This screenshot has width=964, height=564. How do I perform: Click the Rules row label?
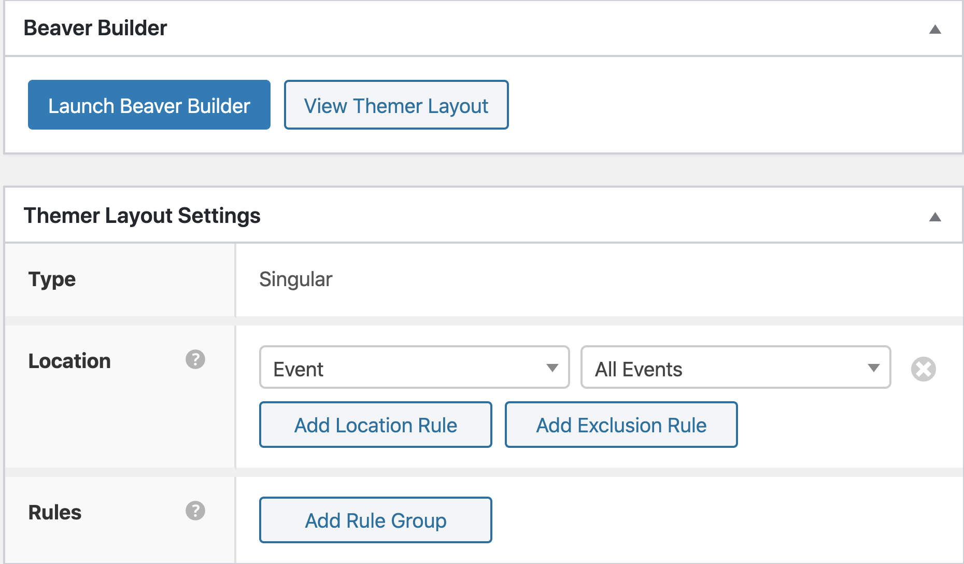click(x=55, y=512)
